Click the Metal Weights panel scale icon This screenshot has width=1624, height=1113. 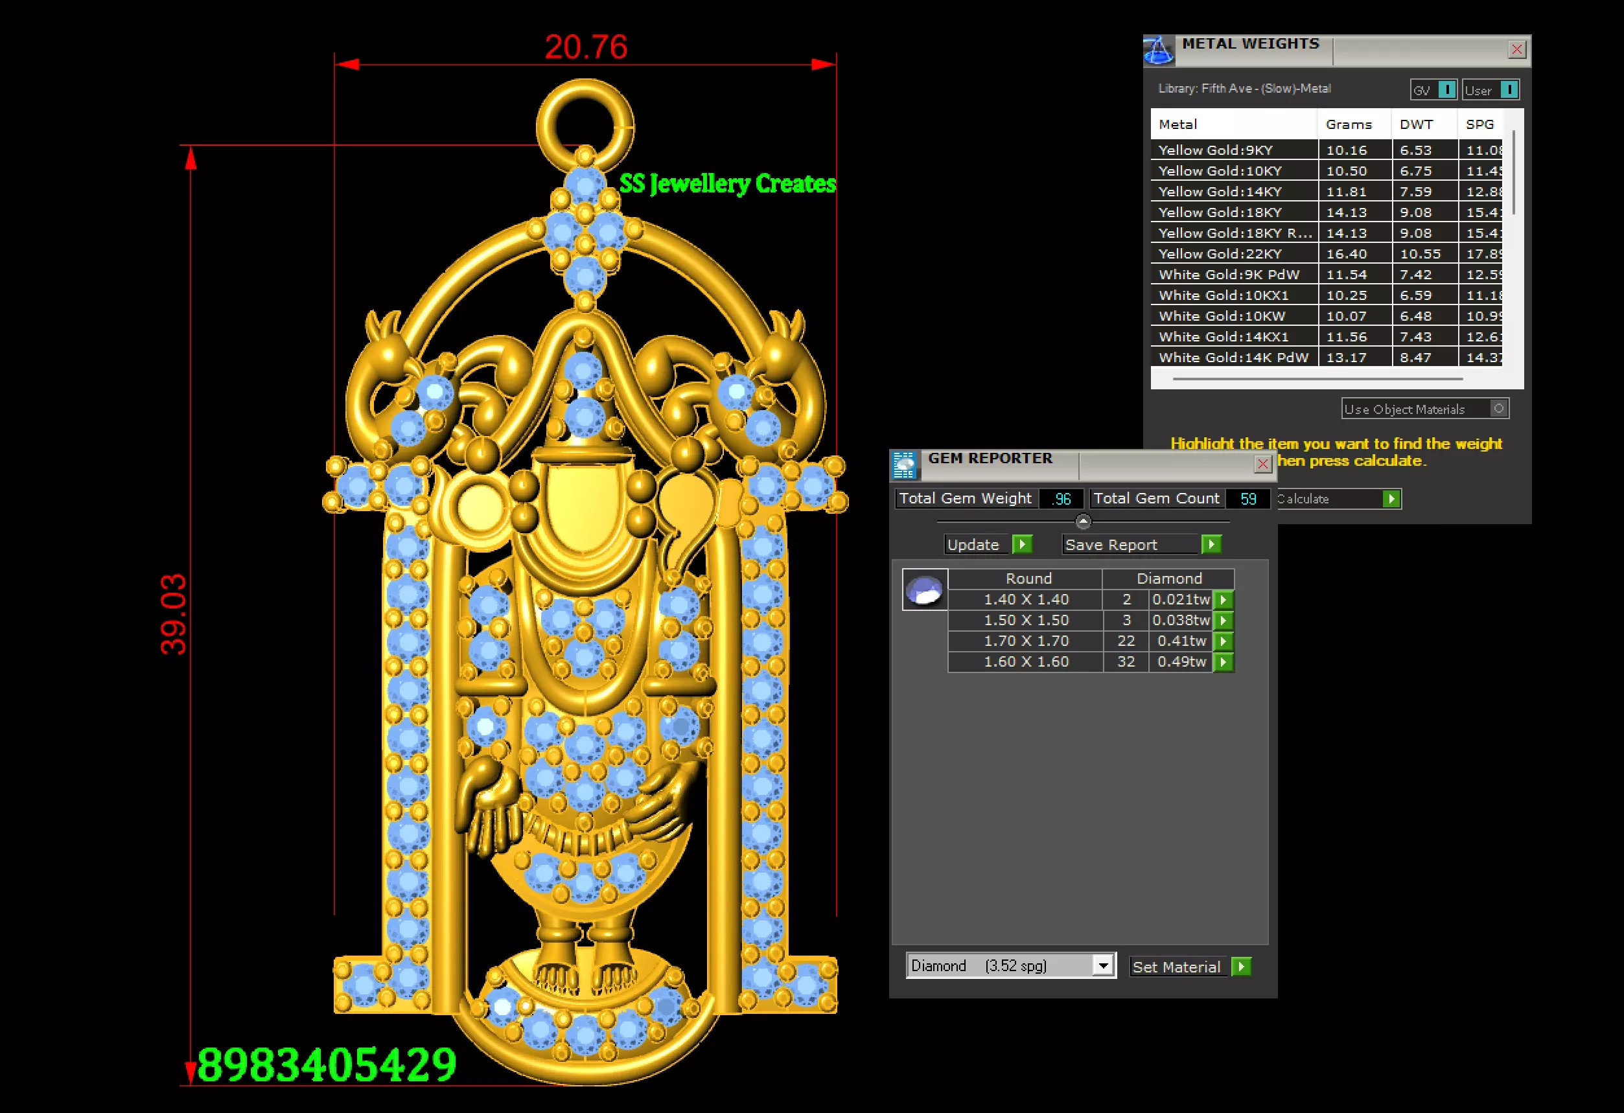[1158, 51]
